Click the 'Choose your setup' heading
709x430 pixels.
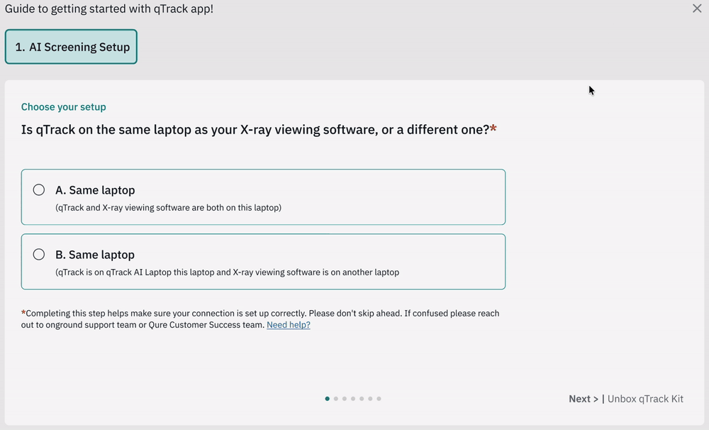[63, 107]
